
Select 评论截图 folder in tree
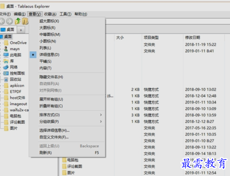pos(18,122)
